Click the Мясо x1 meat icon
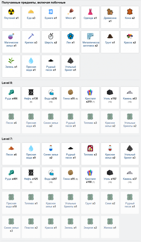This screenshot has height=242, width=141. pyautogui.click(x=70, y=12)
